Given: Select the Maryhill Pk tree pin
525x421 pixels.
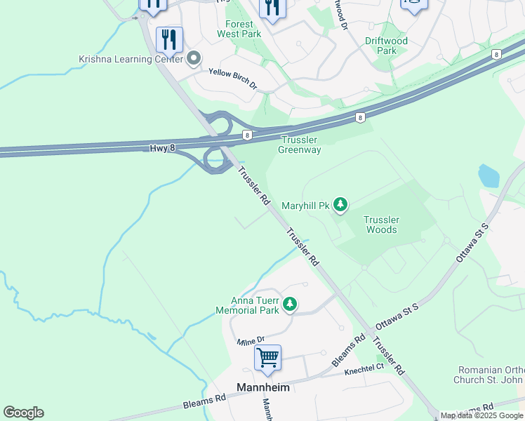Looking at the screenshot, I should 340,205.
